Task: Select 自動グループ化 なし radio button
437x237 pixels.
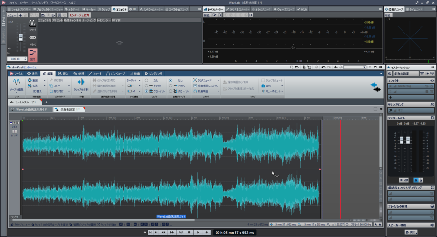Action: coord(170,80)
